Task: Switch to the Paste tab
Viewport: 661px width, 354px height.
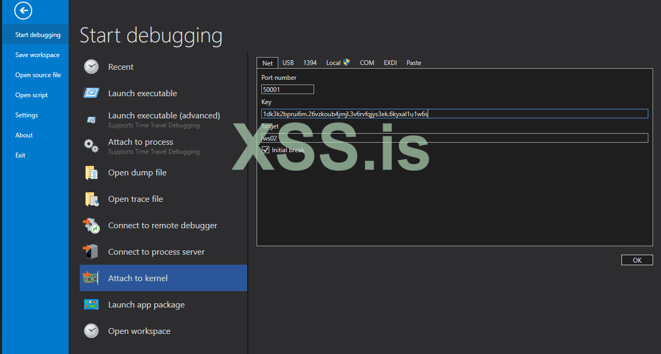Action: pyautogui.click(x=414, y=63)
